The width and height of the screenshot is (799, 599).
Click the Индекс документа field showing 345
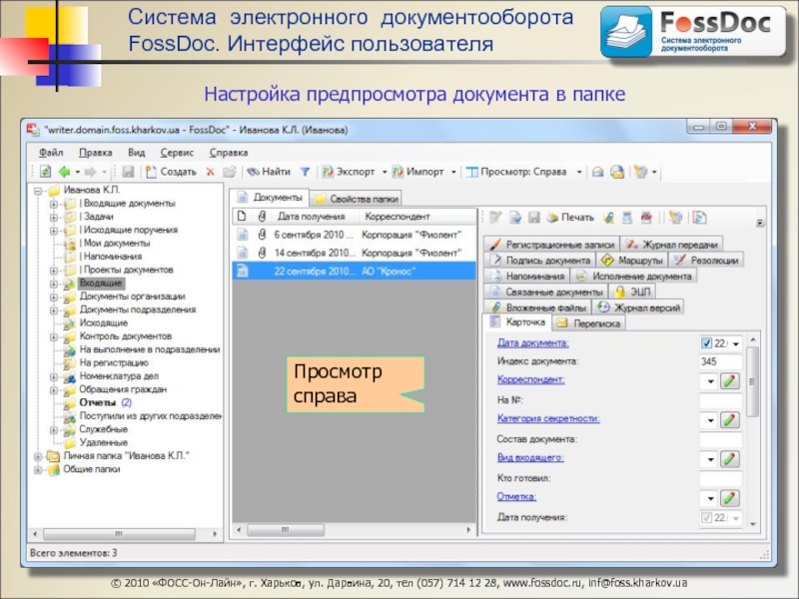click(720, 361)
